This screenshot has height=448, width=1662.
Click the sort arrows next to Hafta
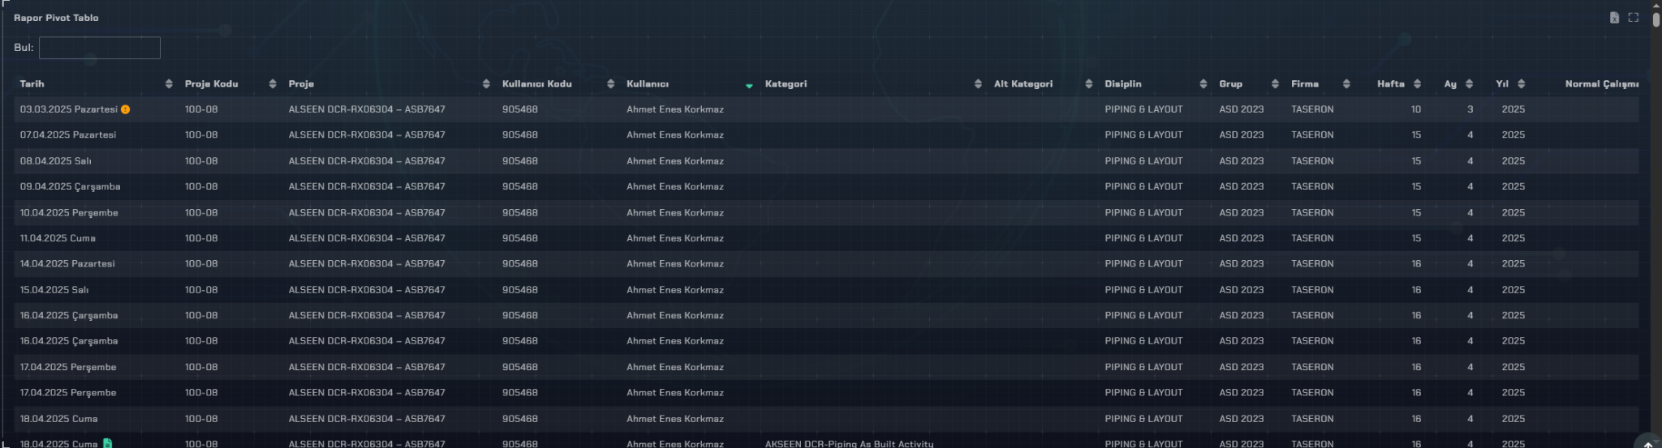tap(1417, 84)
